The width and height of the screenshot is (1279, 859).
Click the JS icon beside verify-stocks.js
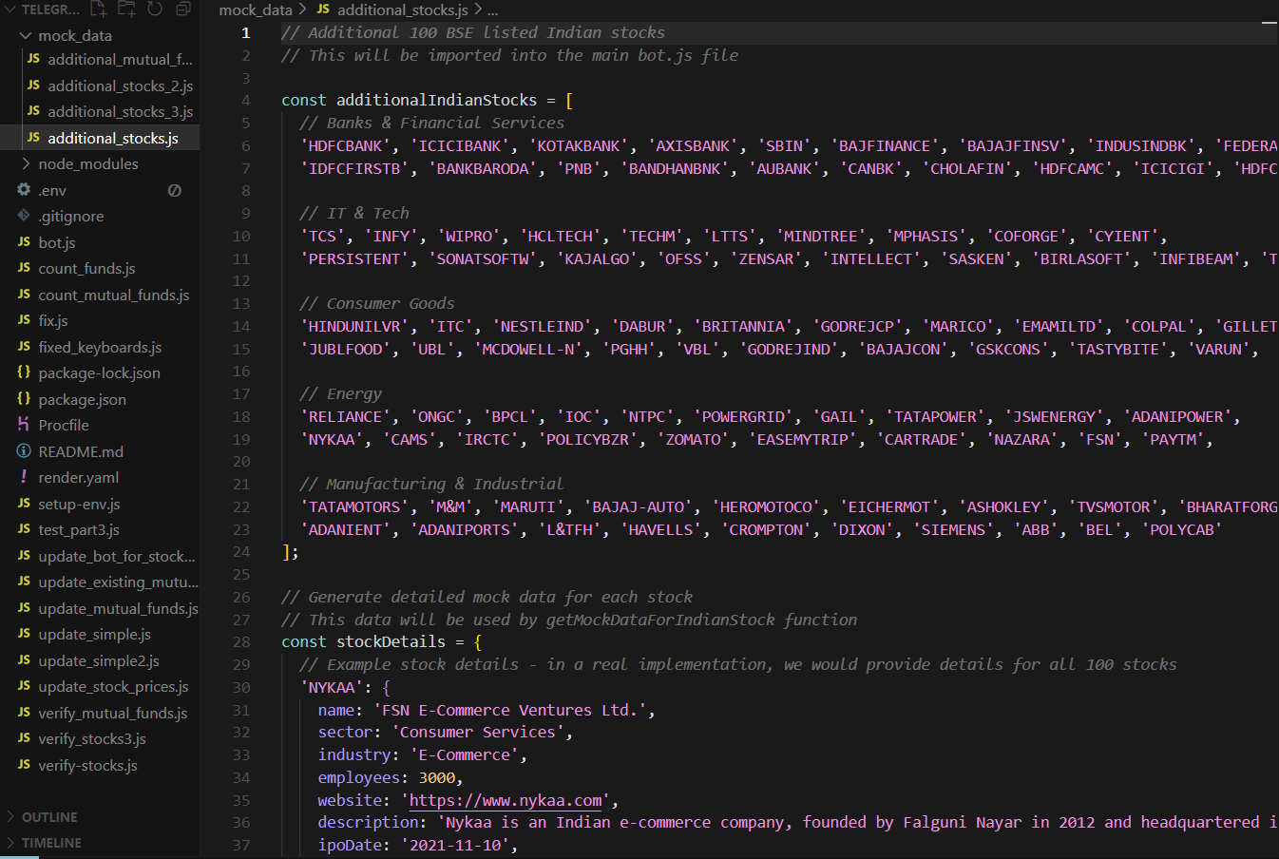[24, 764]
